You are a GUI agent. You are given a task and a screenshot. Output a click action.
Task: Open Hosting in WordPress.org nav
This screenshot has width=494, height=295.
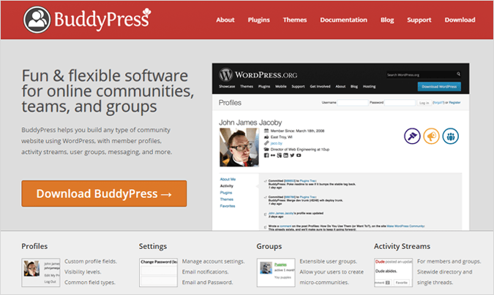click(x=370, y=86)
